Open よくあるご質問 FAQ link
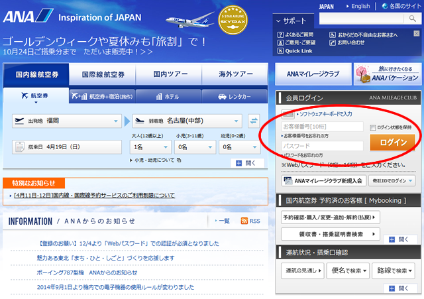Viewport: 424px width, 299px height. coord(295,34)
